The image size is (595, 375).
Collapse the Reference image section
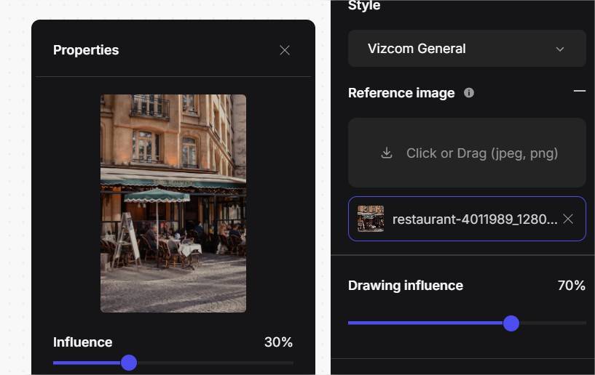(x=579, y=92)
